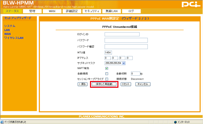Viewport: 203px width, 124px height.
Task: Enable the 自動接続 checkbox
Action: coord(107,74)
